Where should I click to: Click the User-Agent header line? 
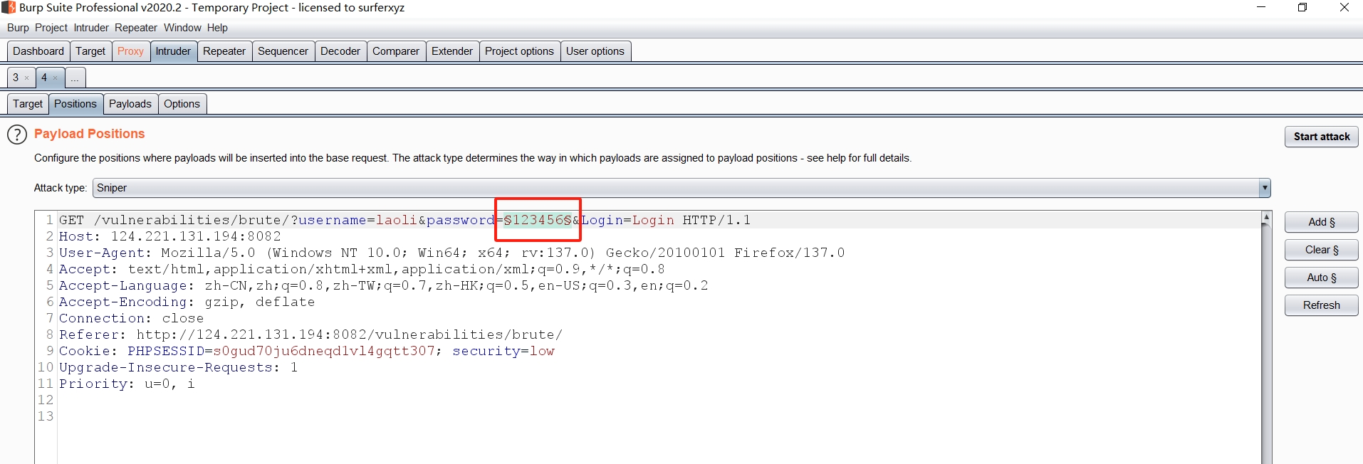452,253
